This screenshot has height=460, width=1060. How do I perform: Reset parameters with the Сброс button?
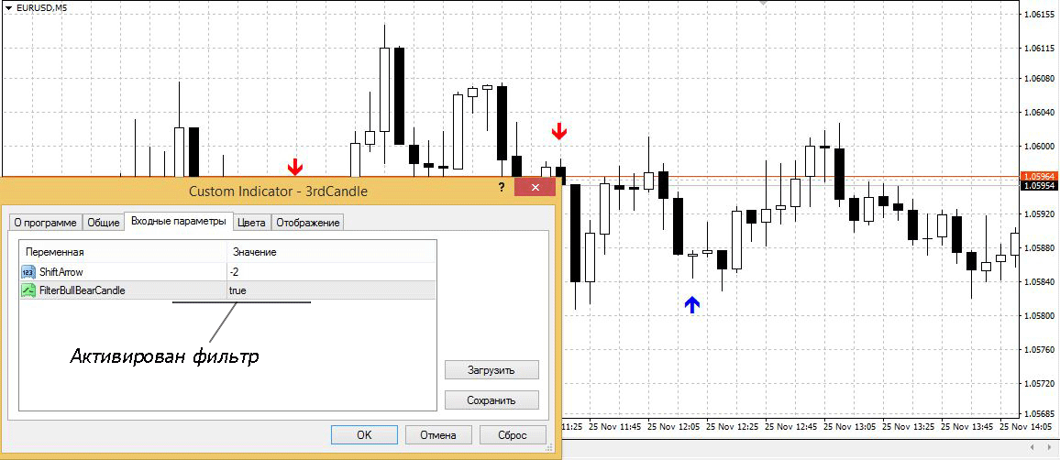(513, 434)
